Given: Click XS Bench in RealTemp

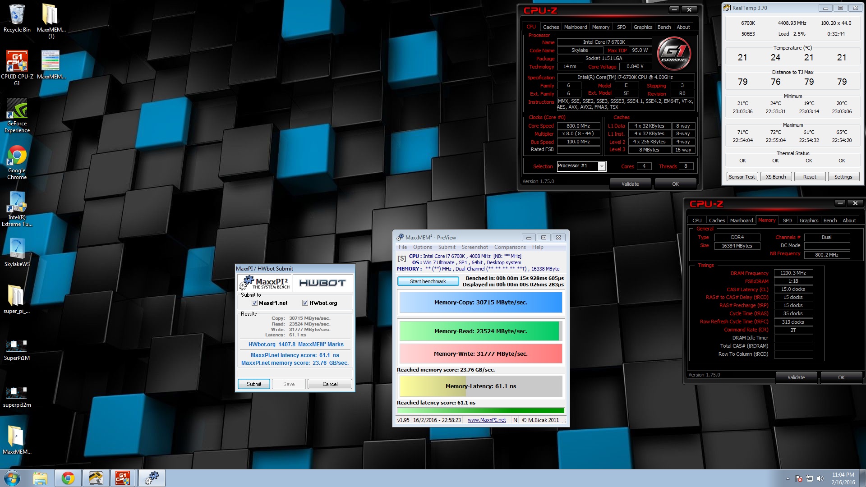Looking at the screenshot, I should click(x=776, y=177).
